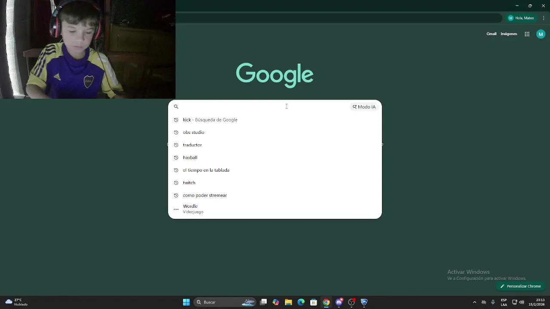Open the weather widget 27°C Nublado
Viewport: 550px width, 309px height.
[16, 302]
